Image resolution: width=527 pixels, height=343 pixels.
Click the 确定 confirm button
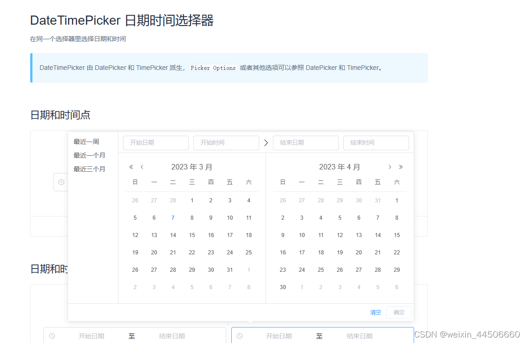click(x=398, y=312)
